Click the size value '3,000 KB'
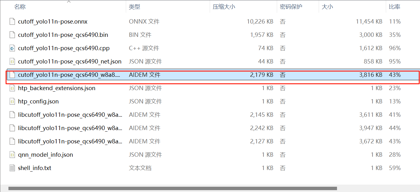The width and height of the screenshot is (420, 192). [x=371, y=35]
